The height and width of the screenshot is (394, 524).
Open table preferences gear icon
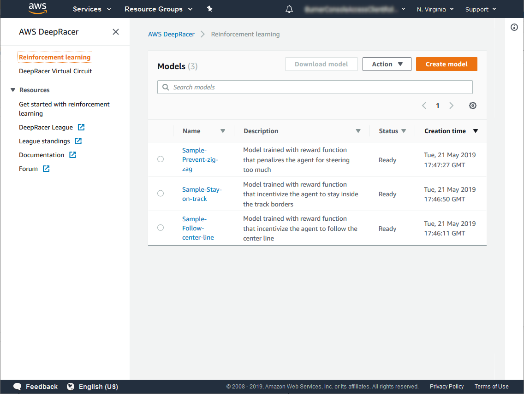[x=472, y=106]
